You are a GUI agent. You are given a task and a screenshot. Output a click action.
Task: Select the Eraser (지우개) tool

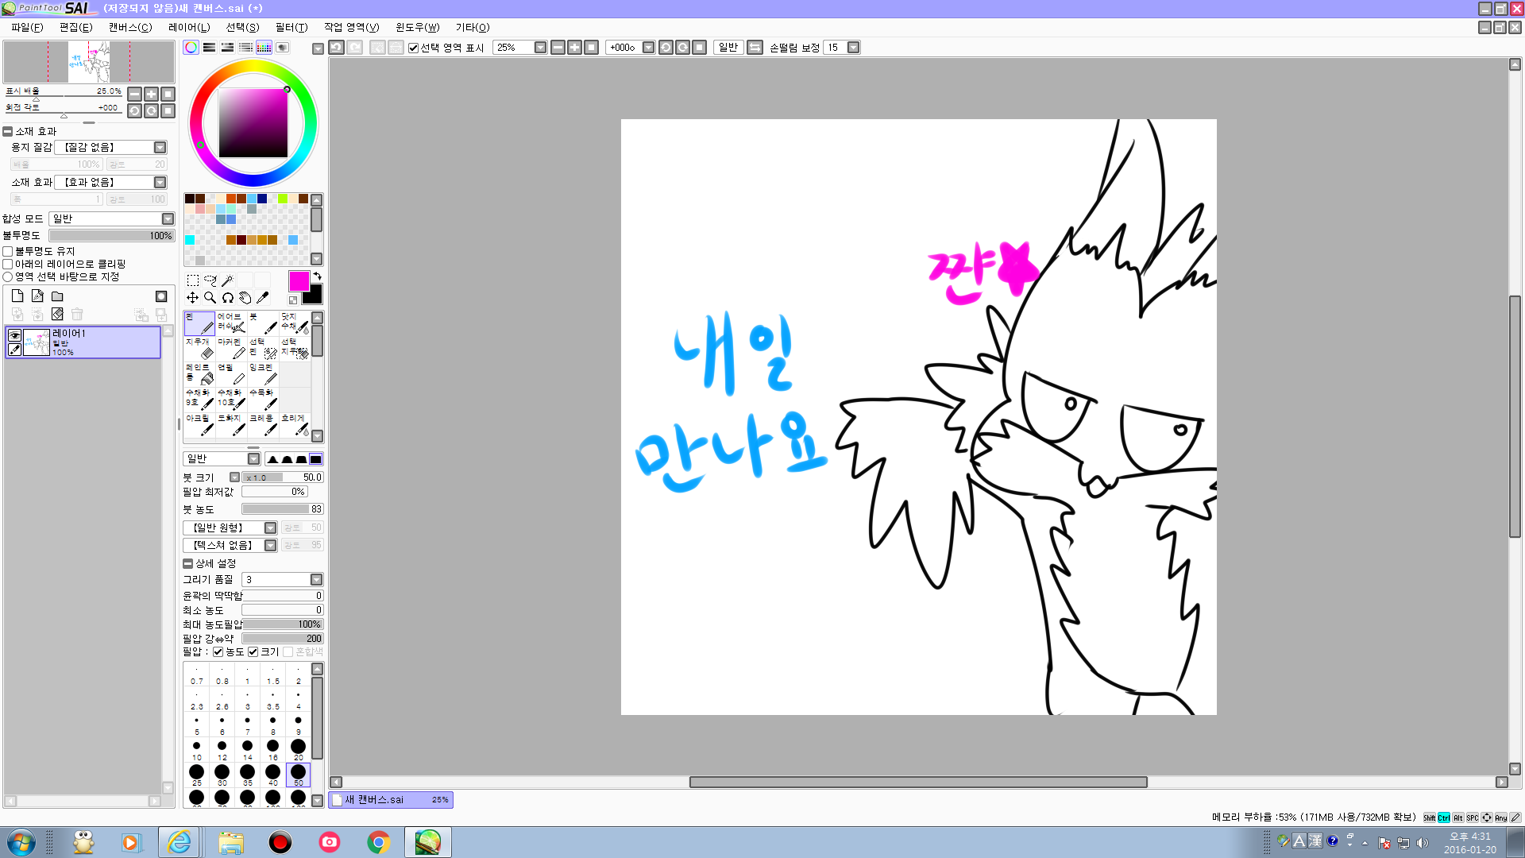coord(199,348)
